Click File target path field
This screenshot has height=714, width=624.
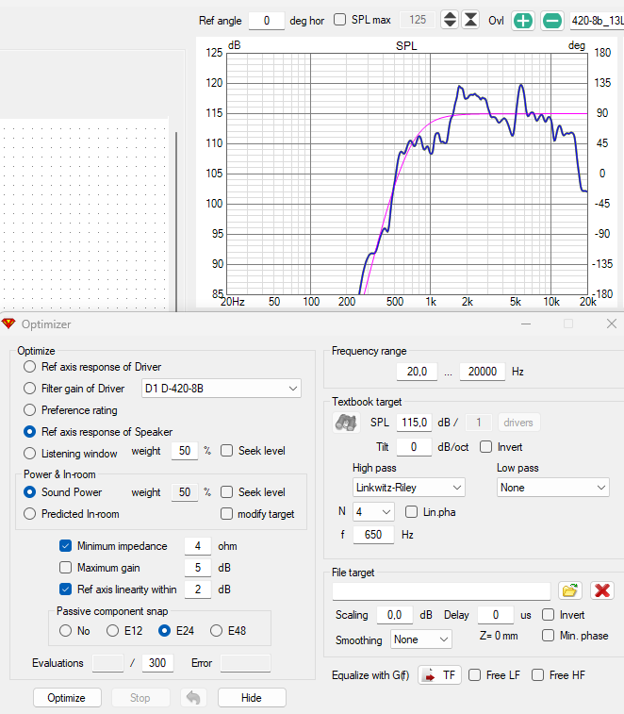tap(441, 591)
